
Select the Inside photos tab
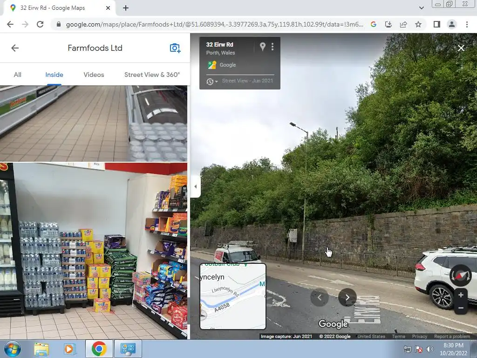pyautogui.click(x=54, y=75)
